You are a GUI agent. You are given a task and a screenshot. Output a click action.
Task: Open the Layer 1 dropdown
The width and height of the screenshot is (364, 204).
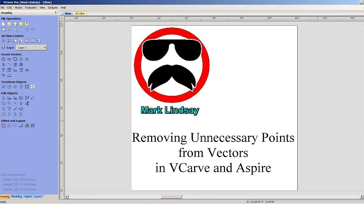pos(31,47)
